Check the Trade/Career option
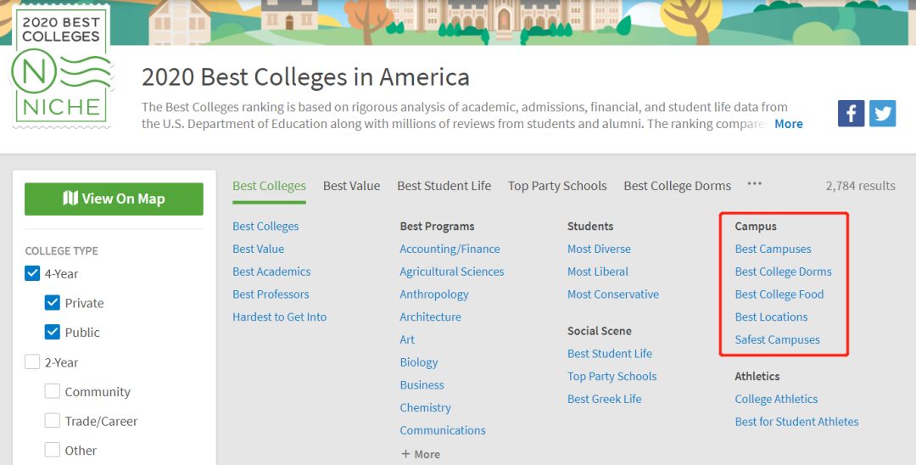The height and width of the screenshot is (465, 916). (x=53, y=421)
